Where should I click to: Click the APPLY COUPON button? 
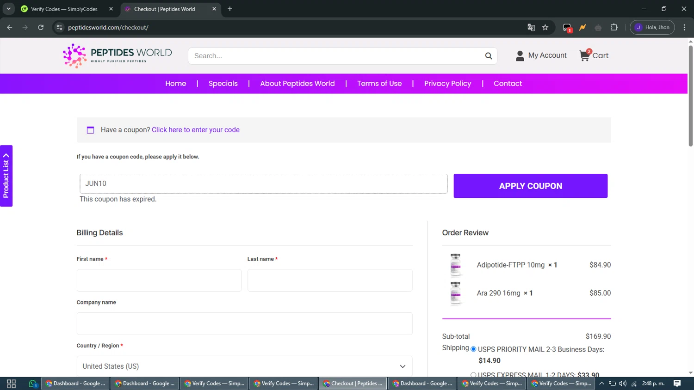531,186
